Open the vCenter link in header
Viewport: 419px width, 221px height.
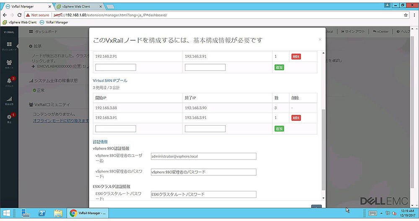pos(380,31)
